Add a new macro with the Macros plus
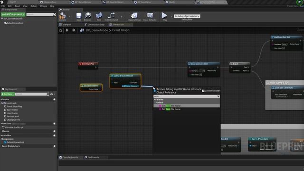 tap(54, 131)
